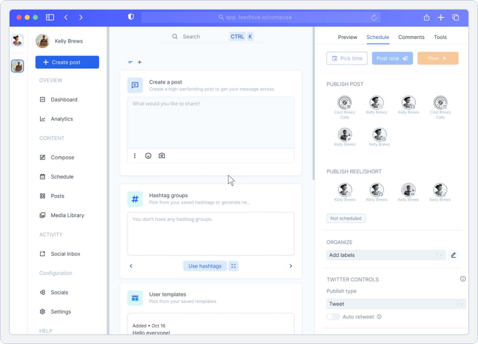
Task: Switch to the Preview tab
Action: coord(347,37)
